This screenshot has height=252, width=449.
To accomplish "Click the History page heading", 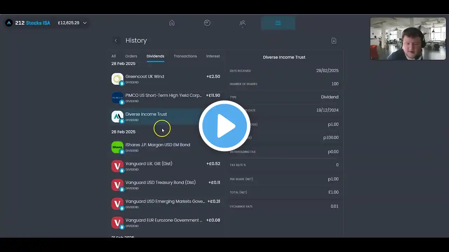I will (x=136, y=41).
